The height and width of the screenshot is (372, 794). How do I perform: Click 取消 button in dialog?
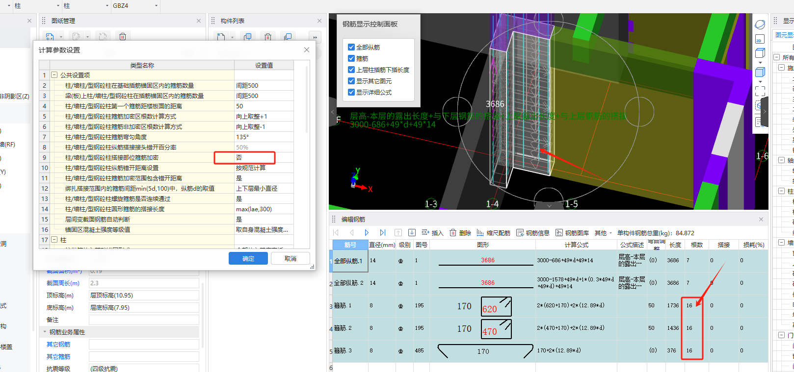(x=291, y=258)
